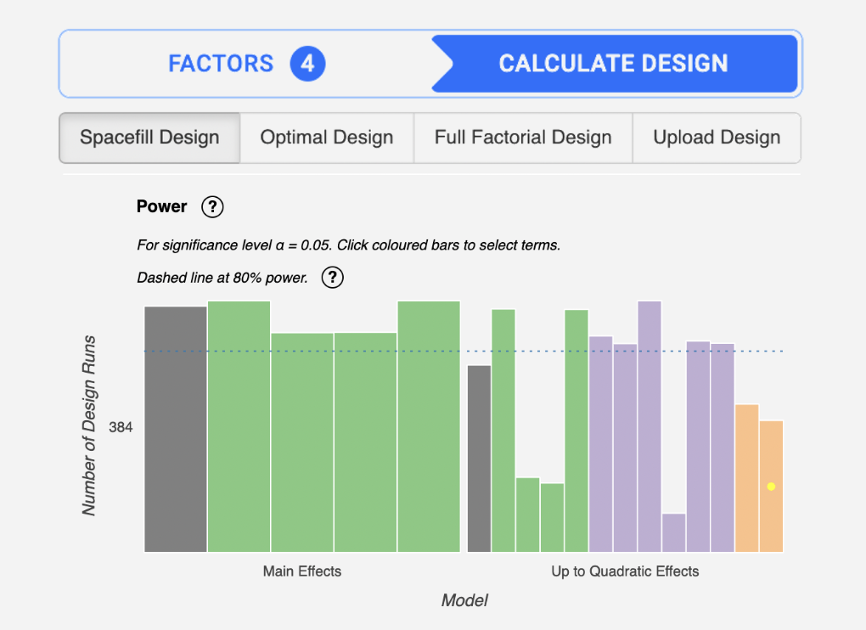Click the blue factor count badge

point(307,63)
